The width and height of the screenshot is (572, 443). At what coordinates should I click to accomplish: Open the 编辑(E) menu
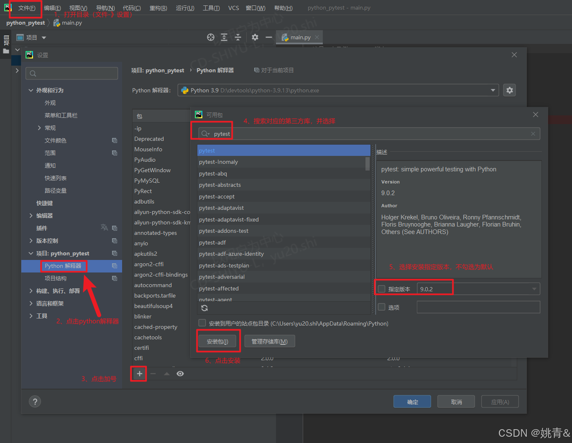click(x=52, y=8)
